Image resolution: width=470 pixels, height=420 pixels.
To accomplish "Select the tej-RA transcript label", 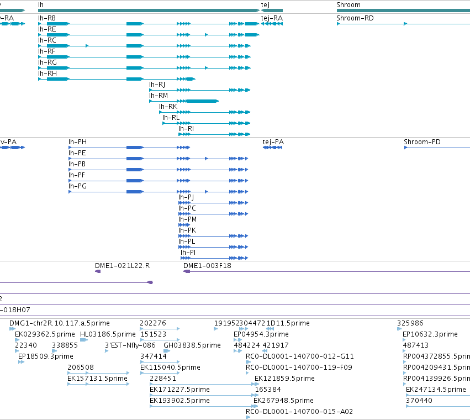I will pos(272,18).
